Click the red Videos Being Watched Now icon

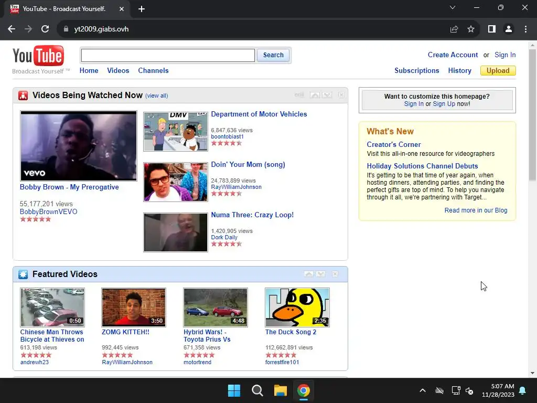[x=23, y=96]
